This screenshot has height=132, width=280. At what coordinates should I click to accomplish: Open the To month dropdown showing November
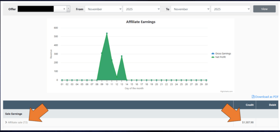(189, 9)
